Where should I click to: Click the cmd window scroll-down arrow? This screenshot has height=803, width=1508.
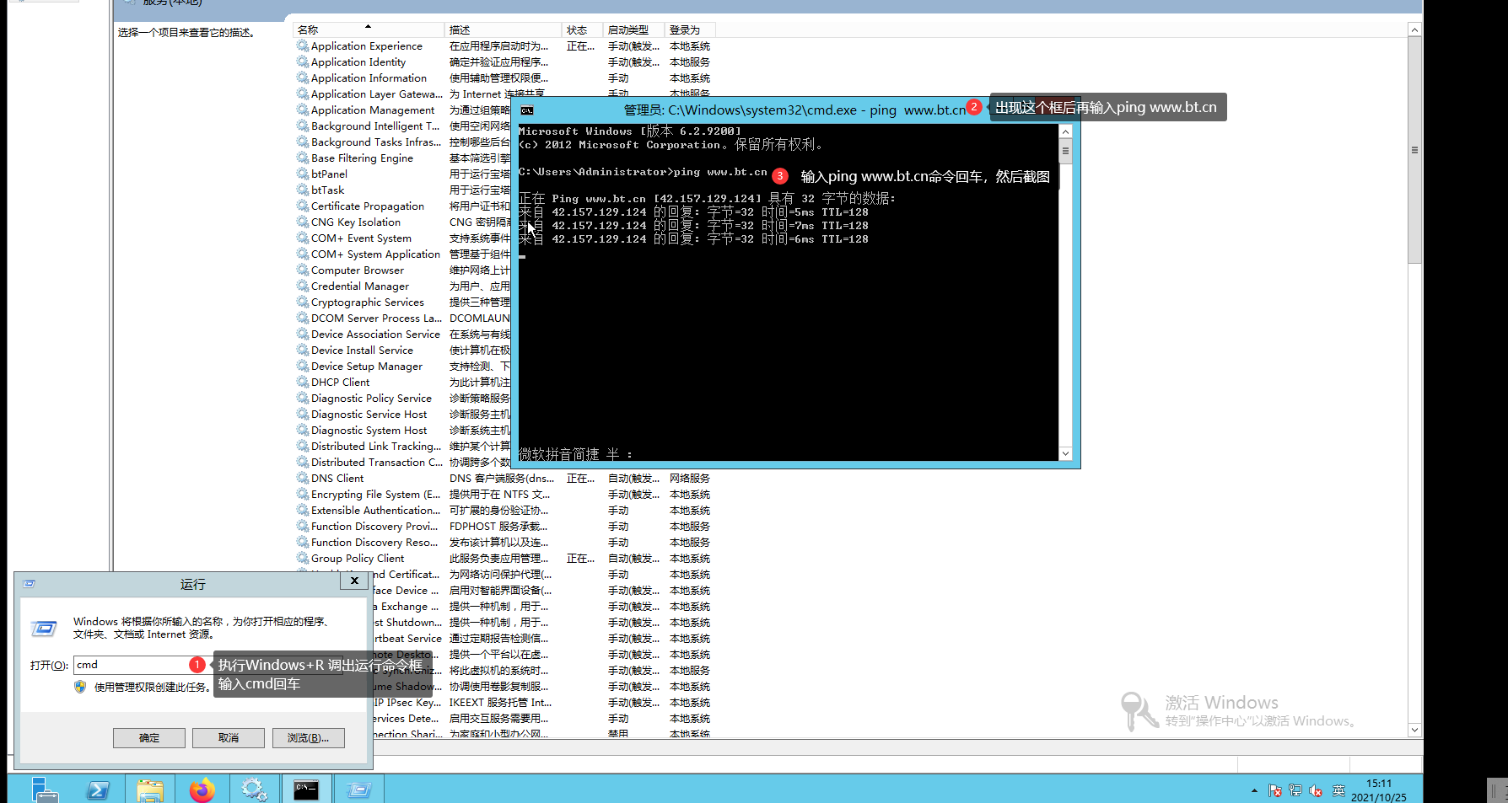(x=1065, y=453)
